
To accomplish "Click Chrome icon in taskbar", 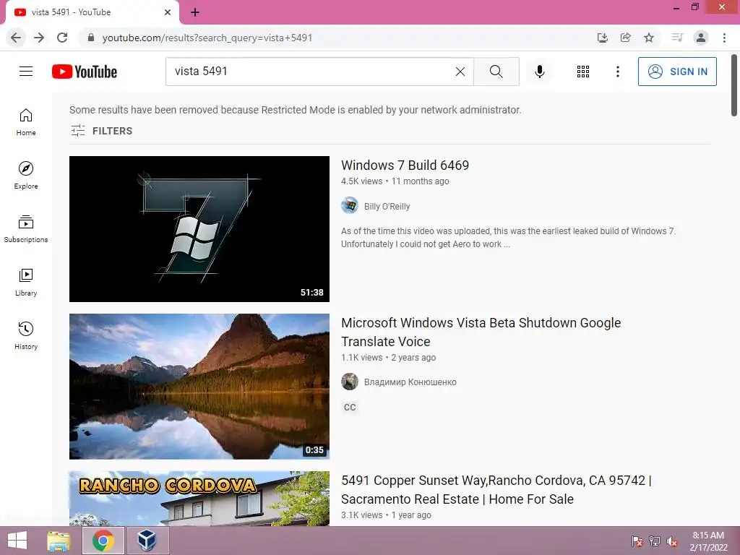I will (103, 541).
